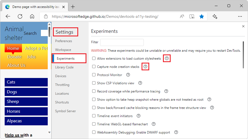Open the Jobs link
Image resolution: width=248 pixels, height=139 pixels.
click(31, 57)
